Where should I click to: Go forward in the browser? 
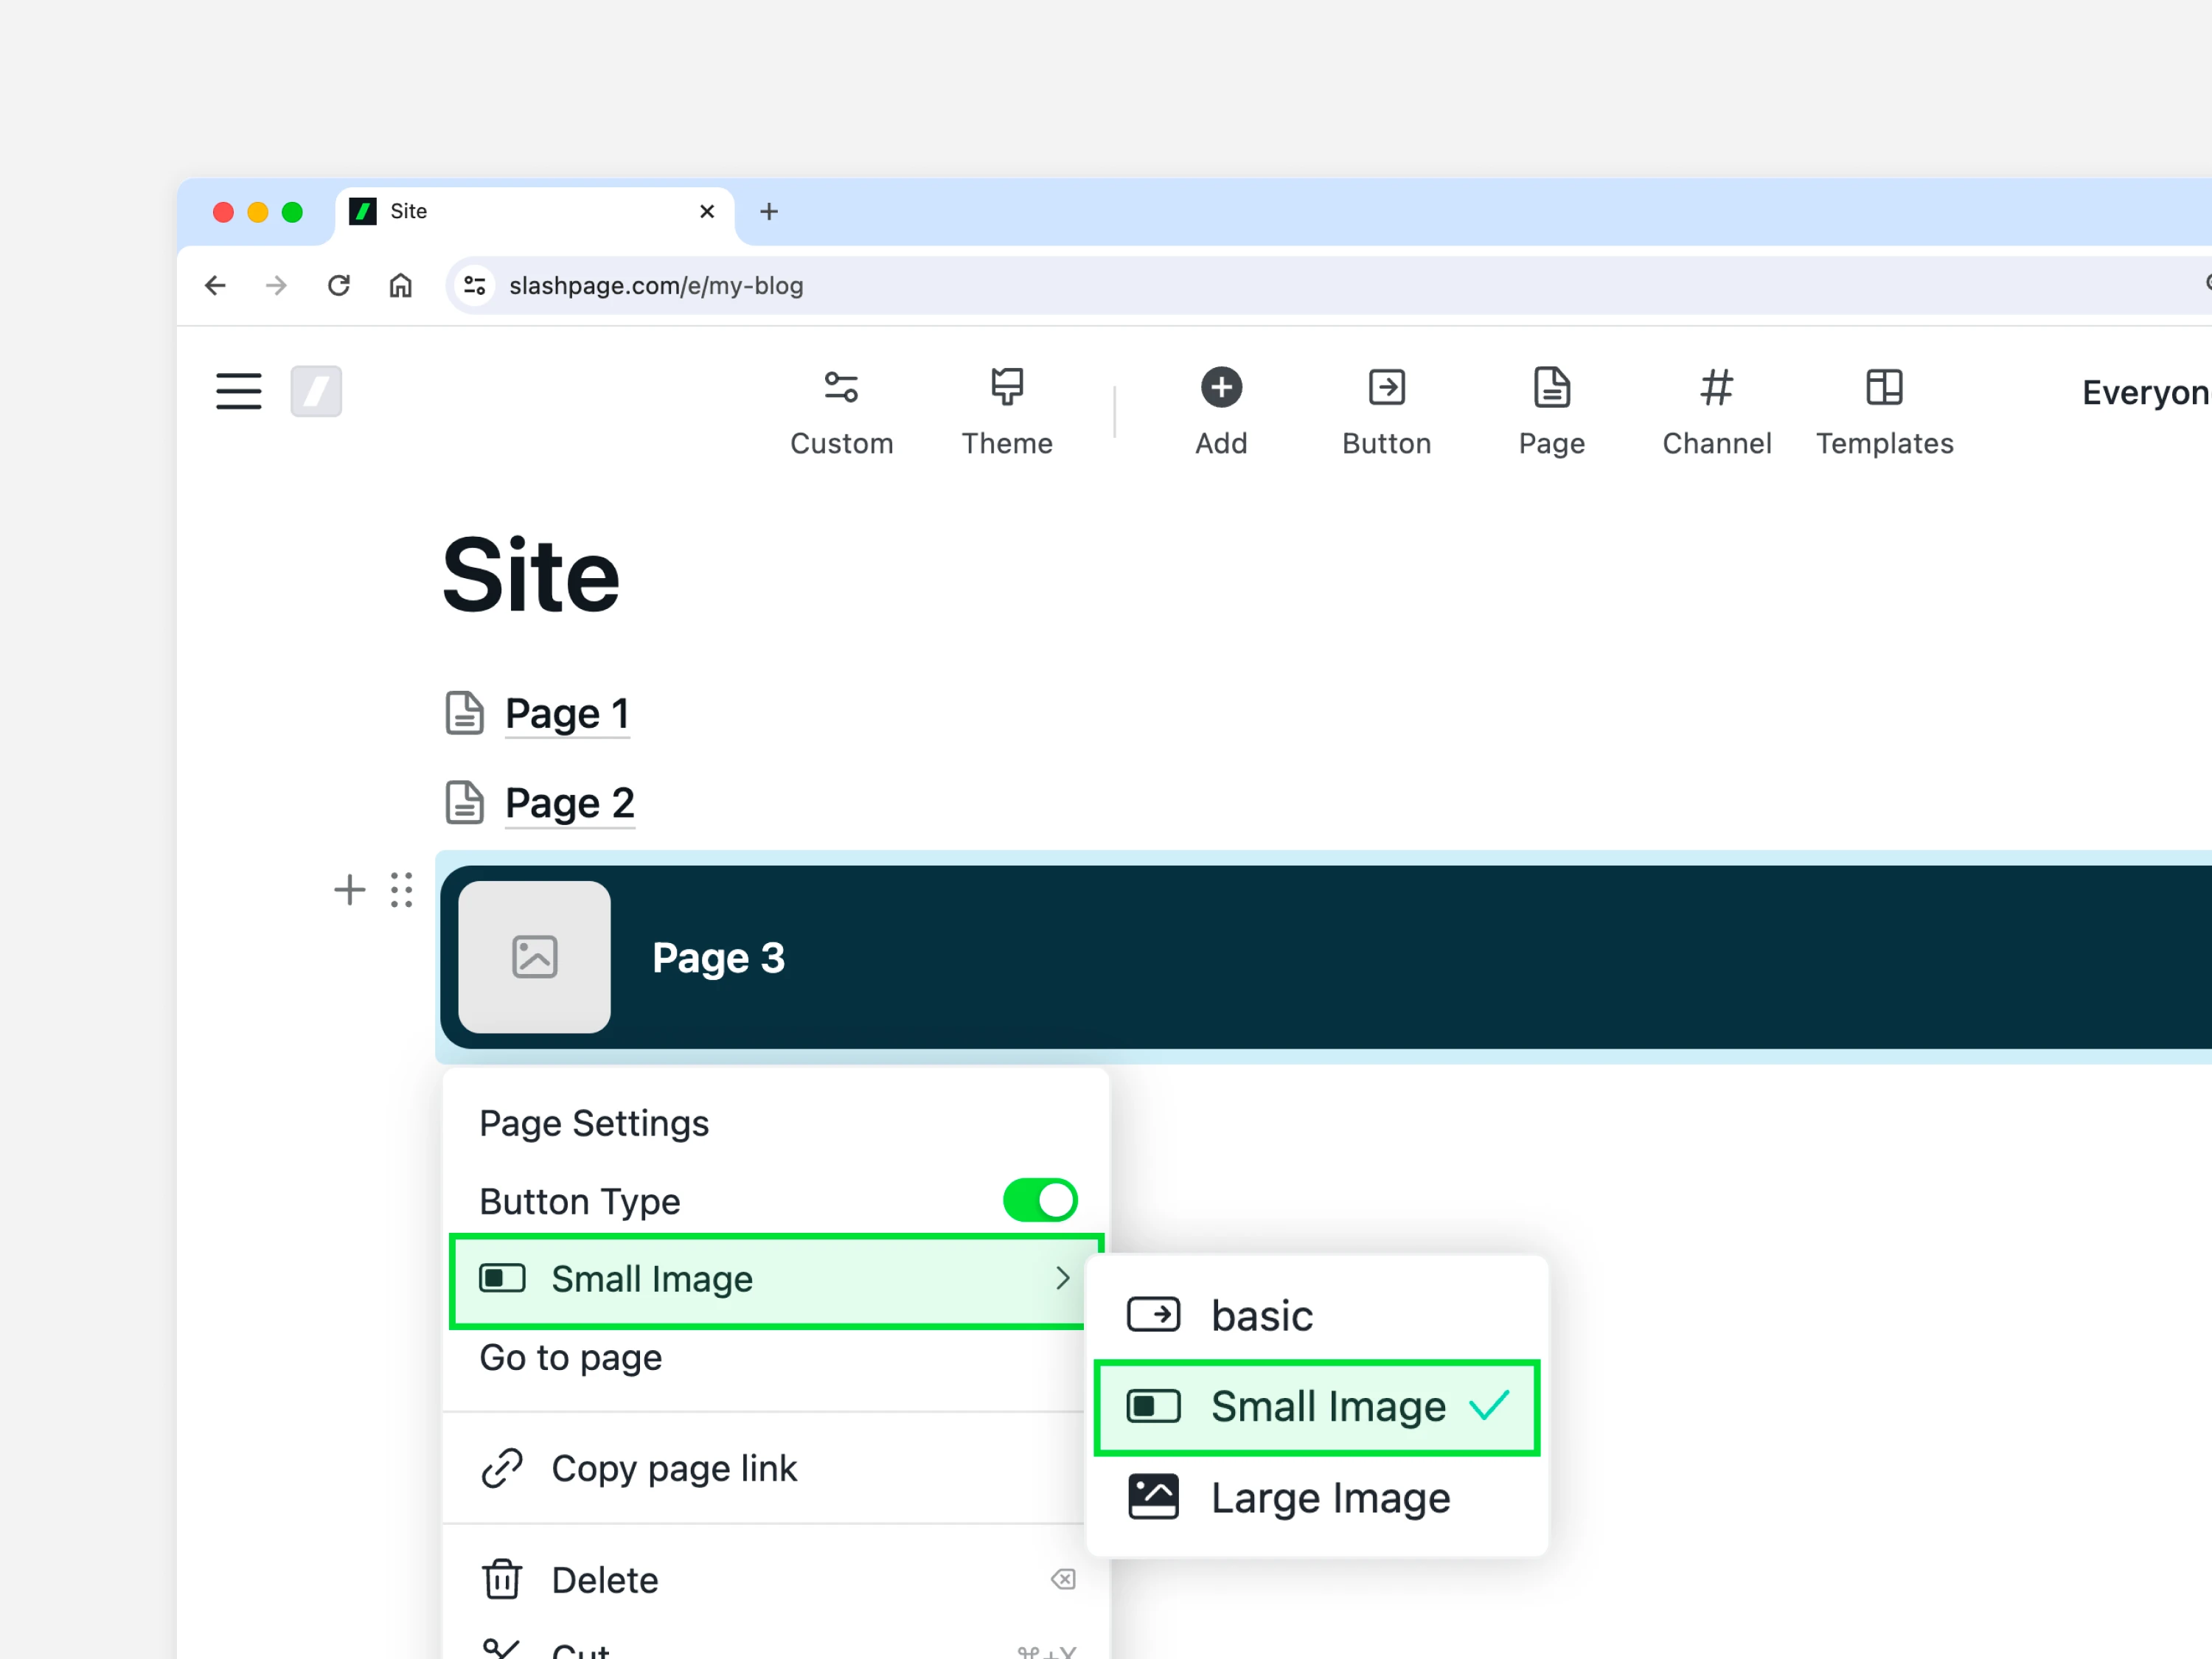pos(276,286)
